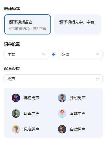The image size is (105, 141).
Task: Switch to 翻译视频文字、字幕 mode
Action: pos(78,24)
